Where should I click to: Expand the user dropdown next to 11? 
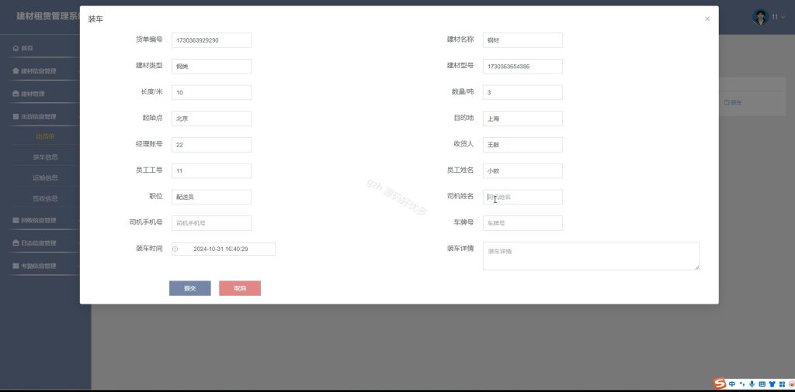(784, 17)
